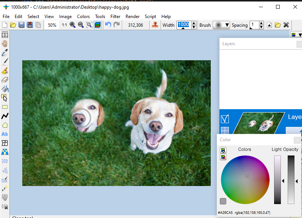Toggle the Clone stamp tool button

pos(155,25)
